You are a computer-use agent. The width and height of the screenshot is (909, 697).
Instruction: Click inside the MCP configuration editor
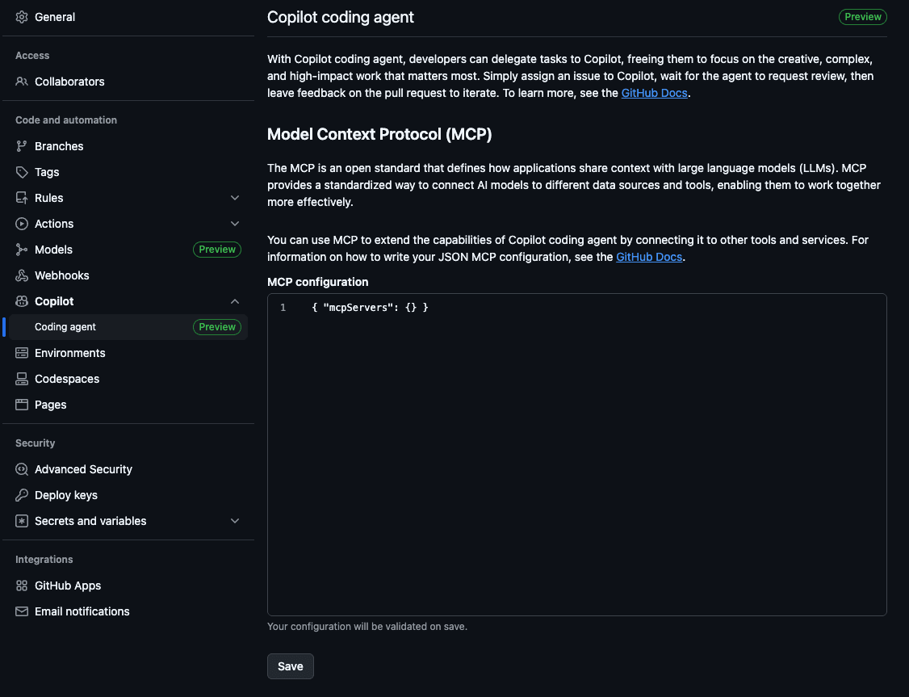point(577,455)
